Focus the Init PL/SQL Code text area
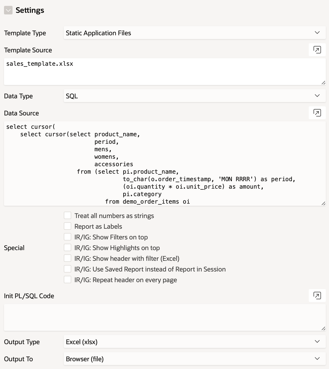Viewport: 329px width, 369px height. coord(164,317)
